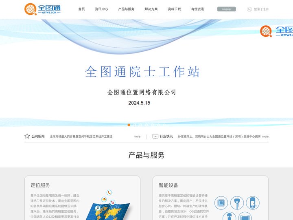The height and width of the screenshot is (220, 293).
Task: Select the fourth carousel dot
Action: tap(146, 125)
